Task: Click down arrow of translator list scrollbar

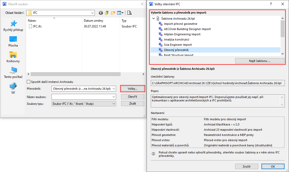Action: tap(282, 54)
